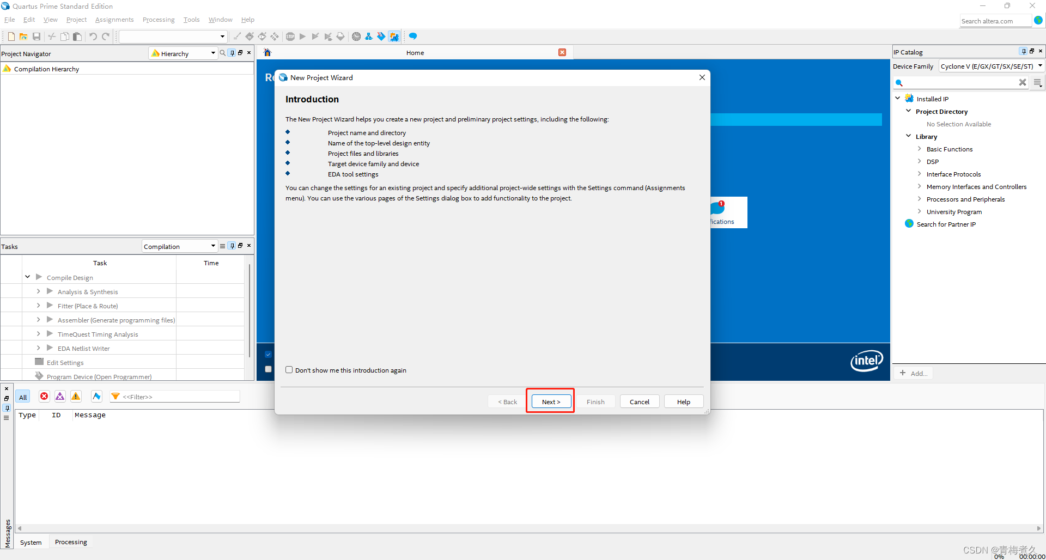Click the Messages horizontal scrollbar
Screen dimensions: 1046x560
coord(529,528)
